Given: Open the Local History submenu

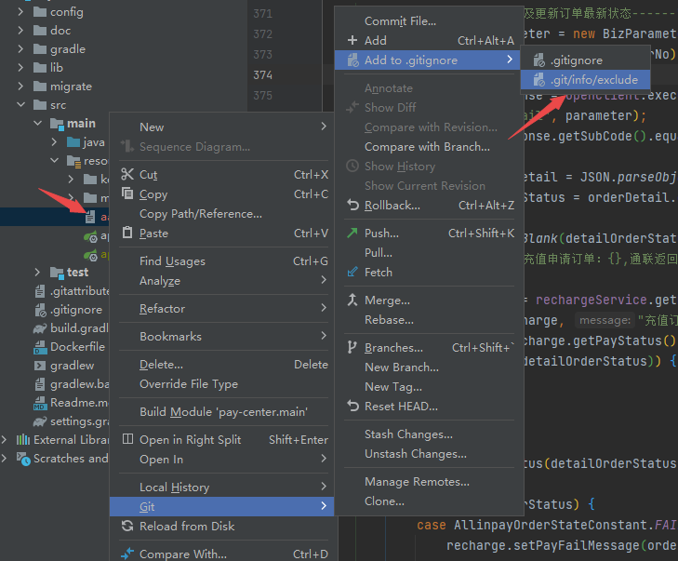Looking at the screenshot, I should [222, 487].
